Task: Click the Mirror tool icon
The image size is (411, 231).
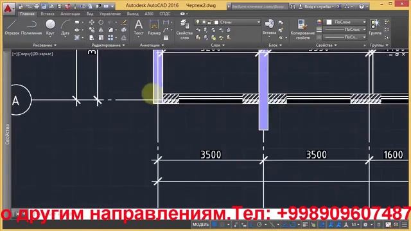Action: click(101, 30)
